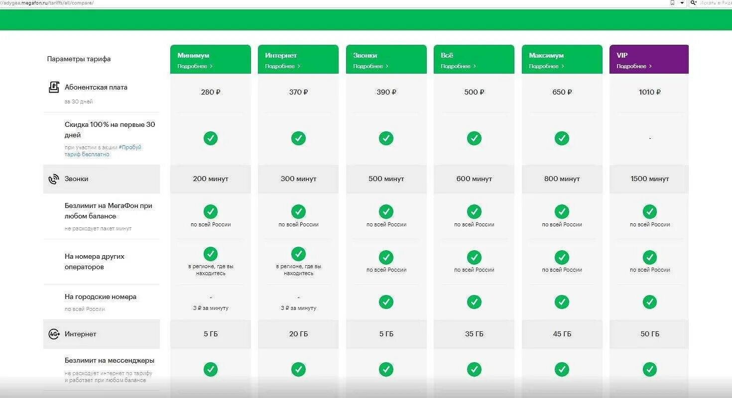Select the purple VIP tariff header title

coord(622,55)
